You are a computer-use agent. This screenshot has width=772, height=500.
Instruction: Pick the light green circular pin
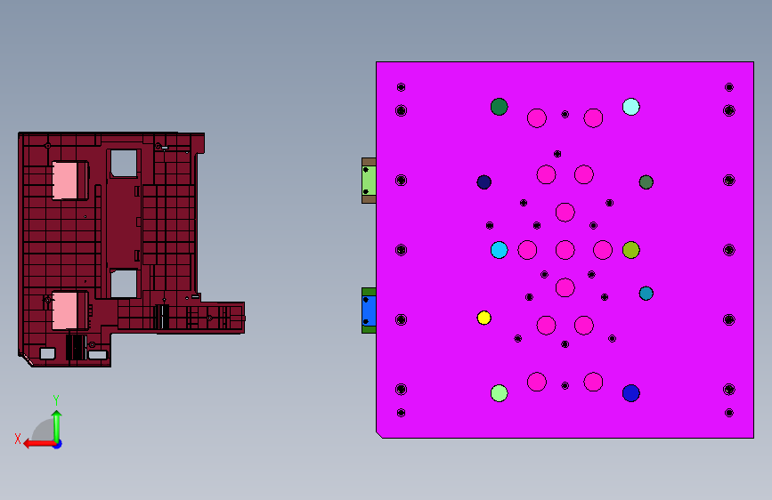(500, 393)
